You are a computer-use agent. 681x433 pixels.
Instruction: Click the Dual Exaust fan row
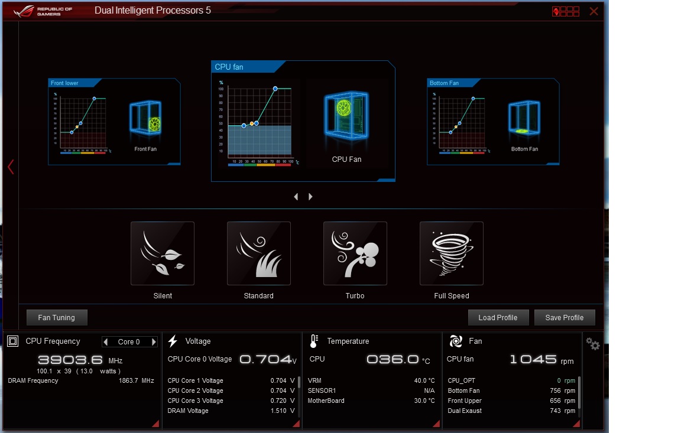click(511, 411)
